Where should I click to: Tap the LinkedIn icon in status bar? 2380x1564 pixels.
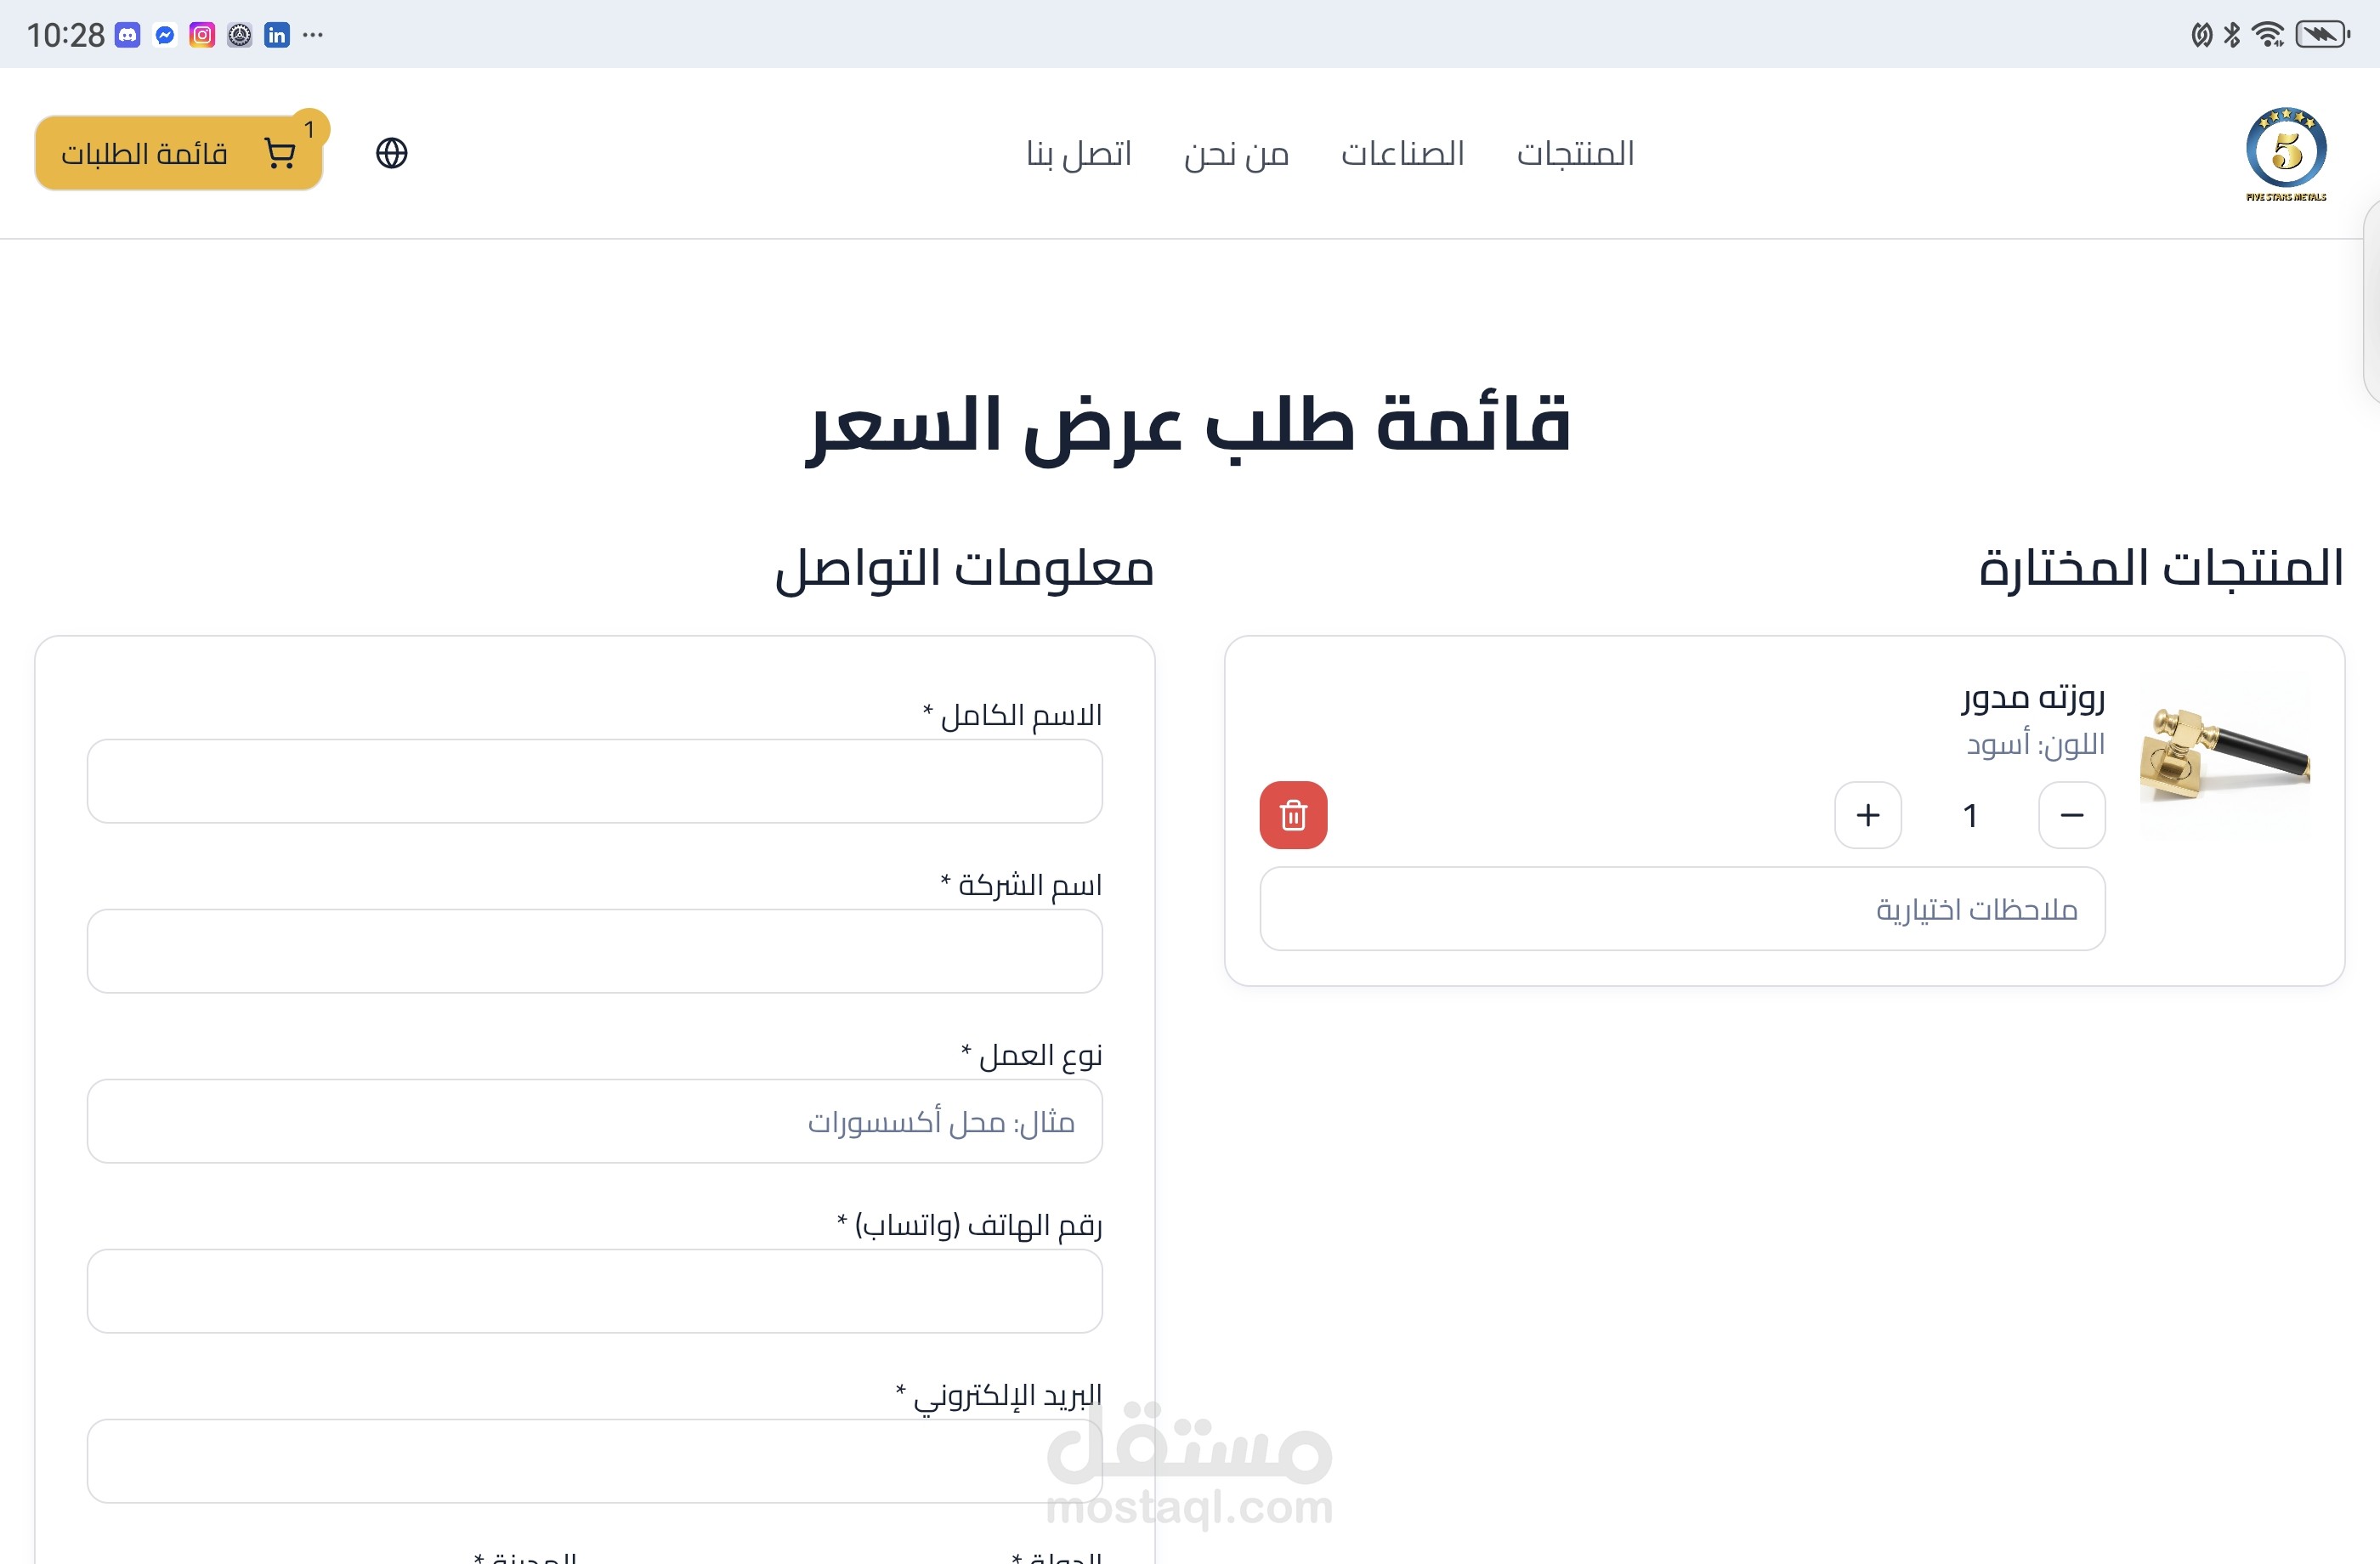tap(277, 35)
